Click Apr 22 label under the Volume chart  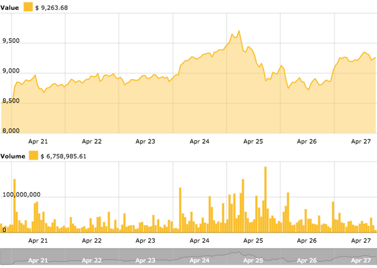[92, 240]
